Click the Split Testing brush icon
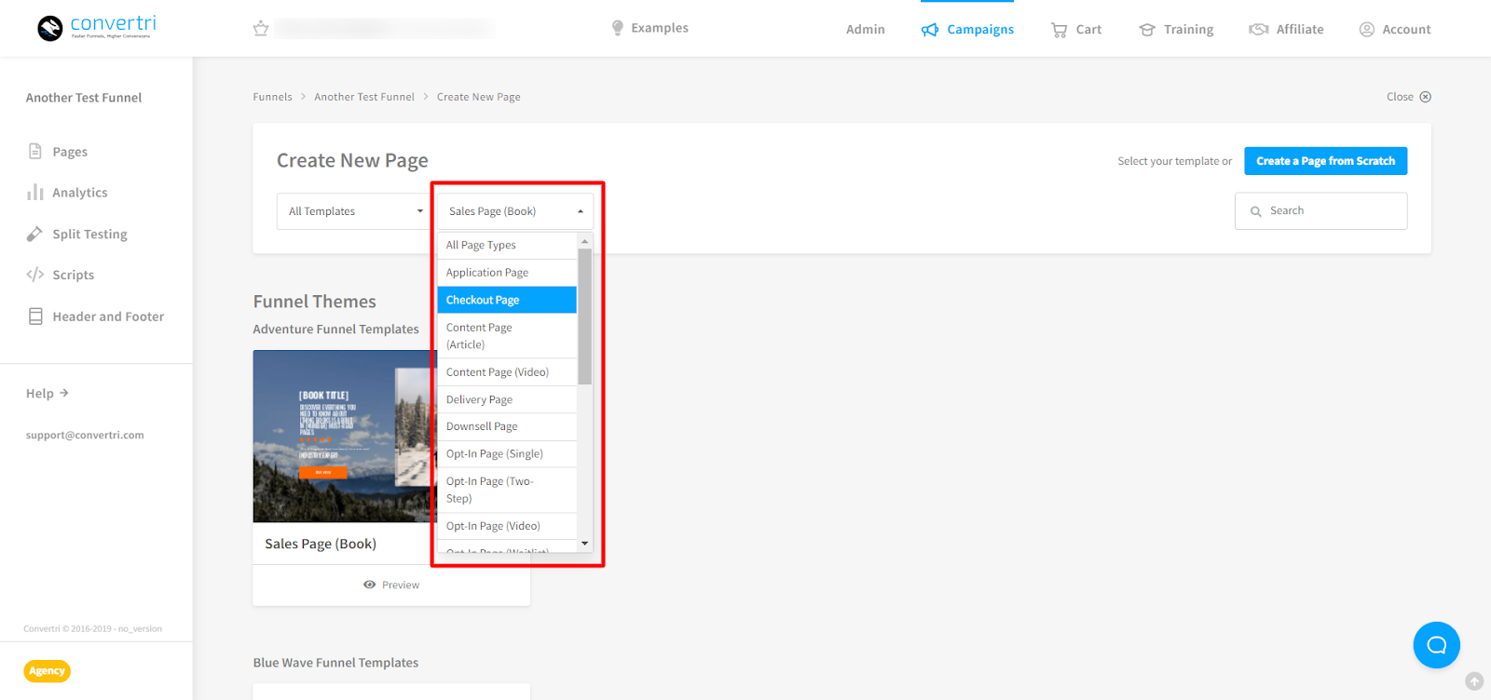This screenshot has width=1491, height=700. [34, 234]
